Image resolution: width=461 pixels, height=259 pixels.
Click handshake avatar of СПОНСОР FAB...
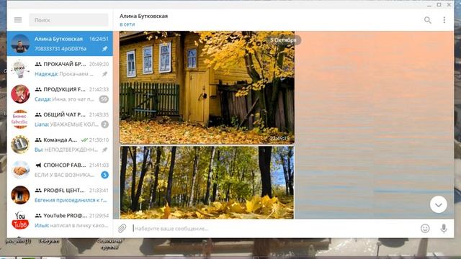click(x=20, y=170)
